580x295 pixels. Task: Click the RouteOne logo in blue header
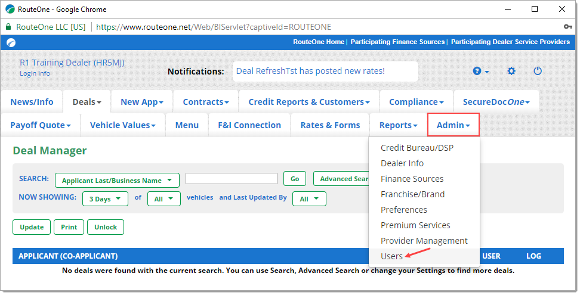tap(11, 42)
